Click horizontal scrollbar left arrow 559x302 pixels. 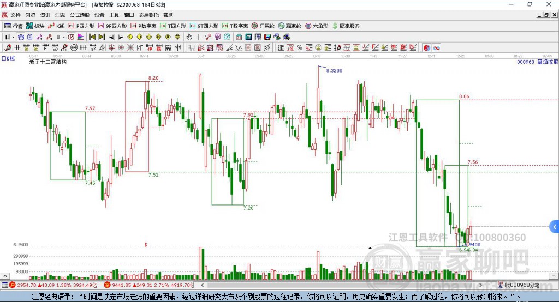[203, 285]
